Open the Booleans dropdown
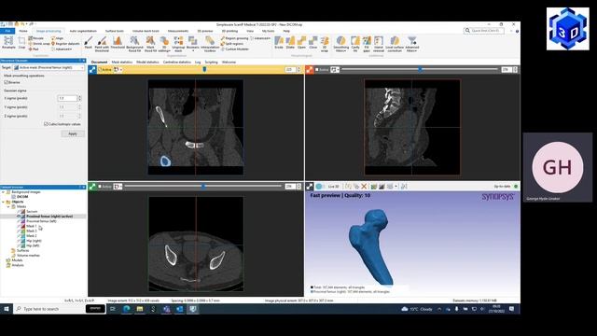The width and height of the screenshot is (597, 336). [193, 44]
